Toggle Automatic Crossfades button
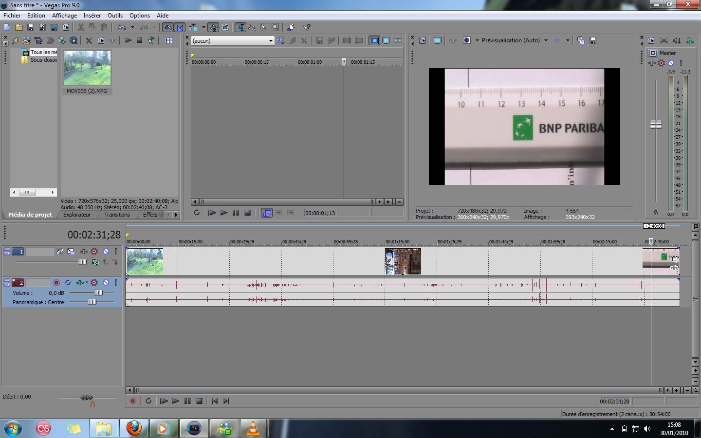 point(180,27)
